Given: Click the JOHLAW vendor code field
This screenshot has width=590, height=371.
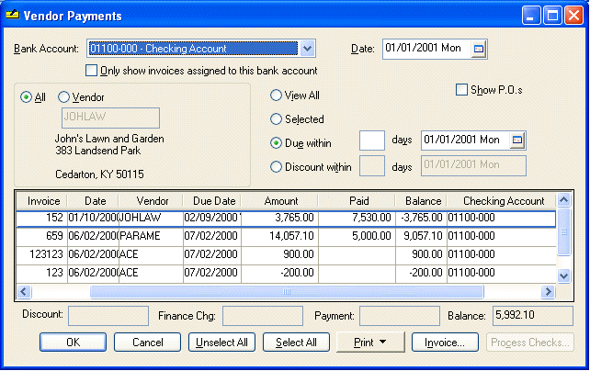Looking at the screenshot, I should pos(110,118).
